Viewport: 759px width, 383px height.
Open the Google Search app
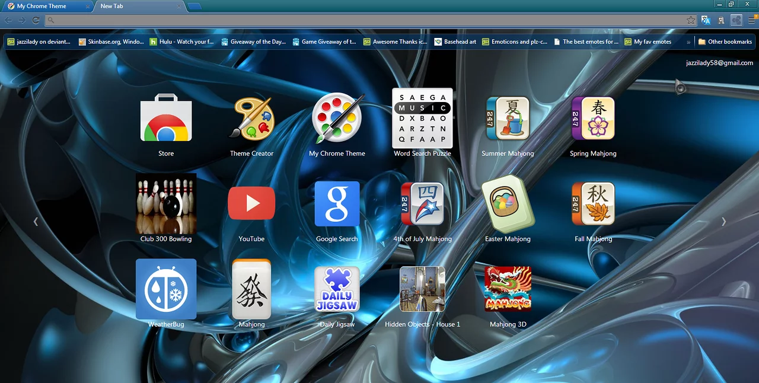pyautogui.click(x=337, y=203)
